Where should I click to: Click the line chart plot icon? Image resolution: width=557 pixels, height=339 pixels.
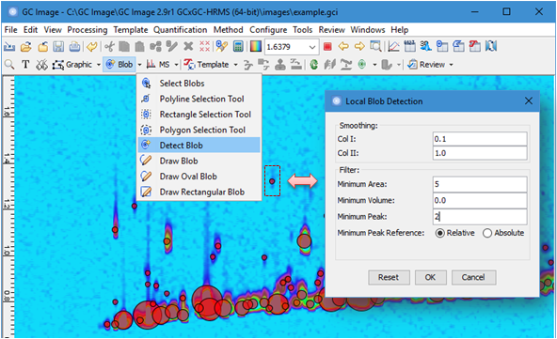coord(393,46)
